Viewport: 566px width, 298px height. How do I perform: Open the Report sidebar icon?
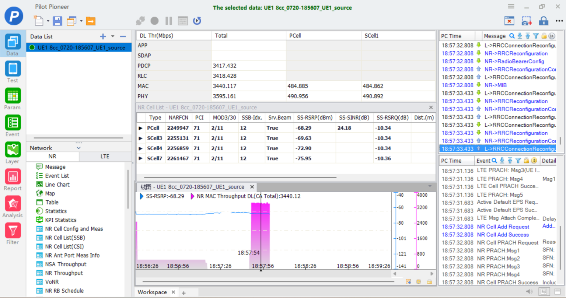(x=13, y=180)
